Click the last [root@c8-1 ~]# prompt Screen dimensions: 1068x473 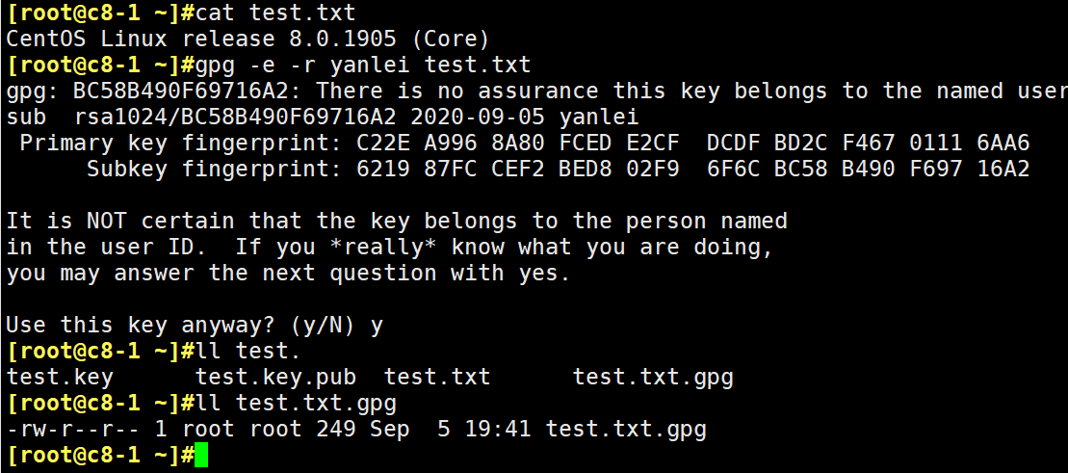100,456
